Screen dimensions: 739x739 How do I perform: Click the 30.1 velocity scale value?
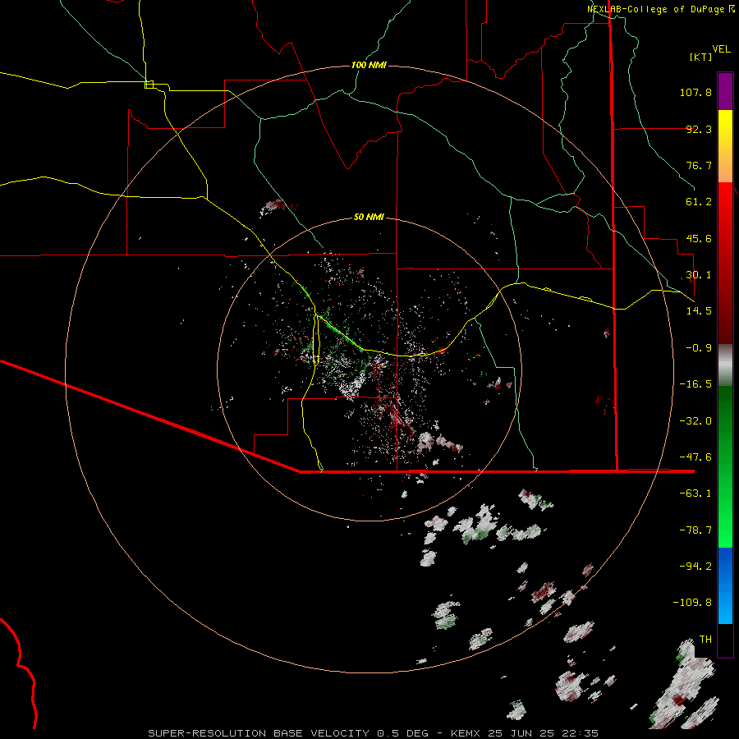pyautogui.click(x=699, y=275)
